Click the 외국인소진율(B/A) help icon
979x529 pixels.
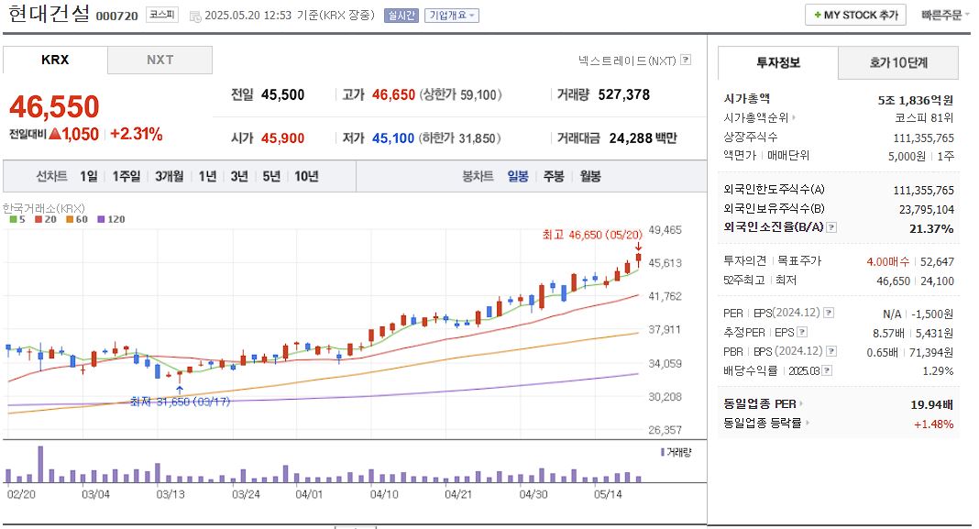tap(831, 228)
